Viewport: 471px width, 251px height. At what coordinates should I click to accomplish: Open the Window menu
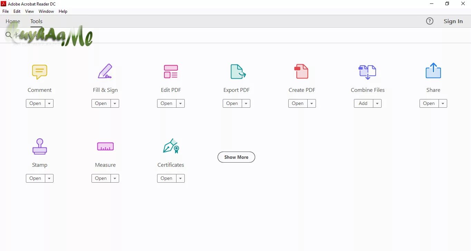[46, 11]
